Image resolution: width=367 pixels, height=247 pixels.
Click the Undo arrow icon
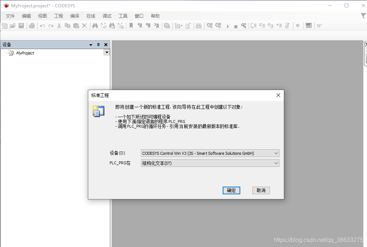pyautogui.click(x=42, y=26)
